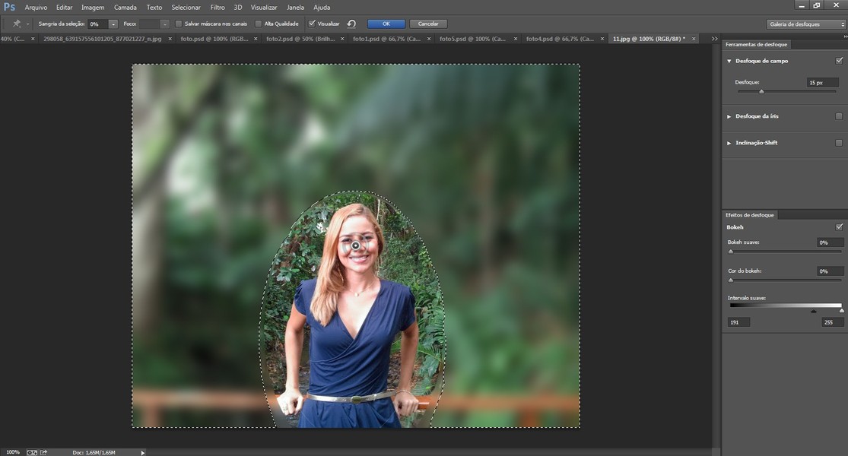Close the foto4.psd tab
Image resolution: width=848 pixels, height=456 pixels.
pos(602,39)
